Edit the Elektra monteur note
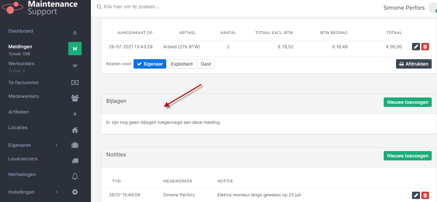437x202 pixels. (x=416, y=195)
